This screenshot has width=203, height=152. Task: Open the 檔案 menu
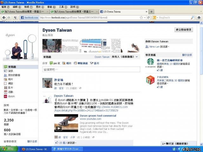coord(5,7)
